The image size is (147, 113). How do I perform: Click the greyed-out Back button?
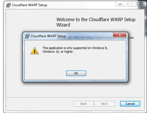click(x=84, y=104)
